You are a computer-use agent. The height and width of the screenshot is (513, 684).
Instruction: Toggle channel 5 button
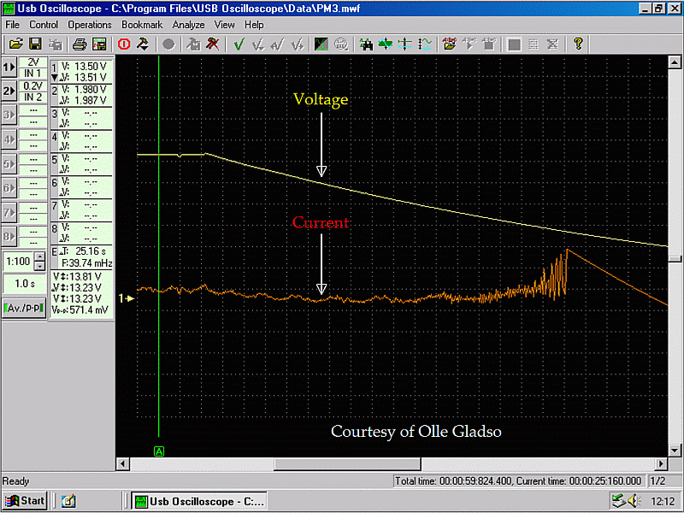[9, 164]
